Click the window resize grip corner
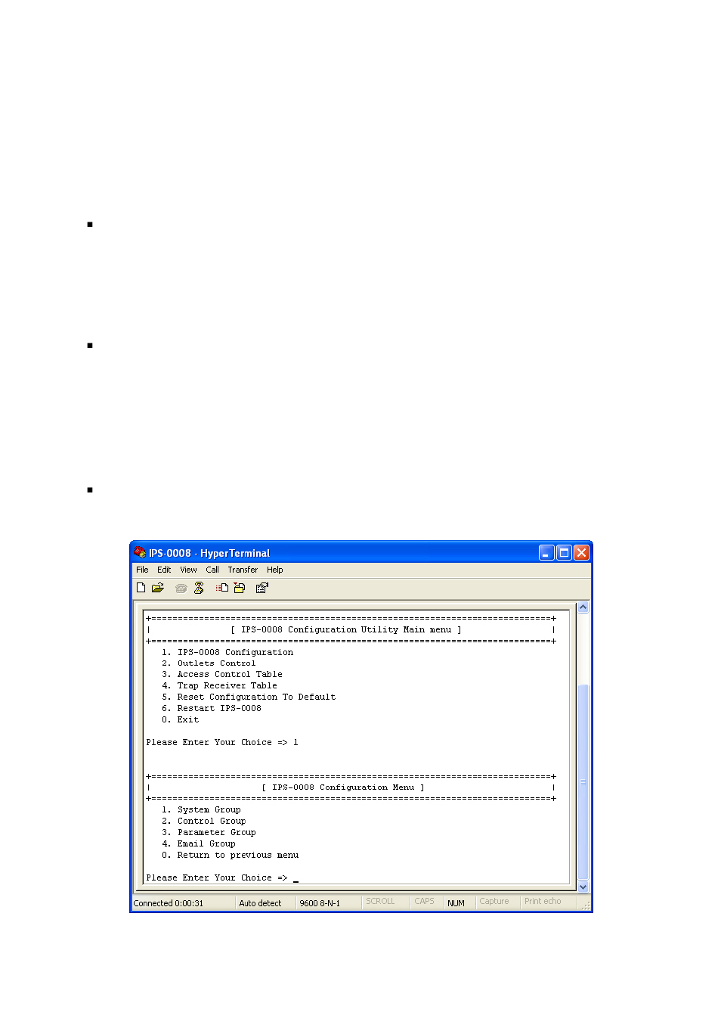This screenshot has height=1025, width=721. click(x=585, y=905)
